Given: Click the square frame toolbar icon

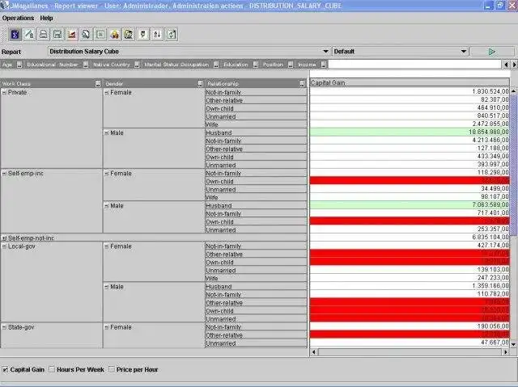Looking at the screenshot, I should pyautogui.click(x=100, y=34).
